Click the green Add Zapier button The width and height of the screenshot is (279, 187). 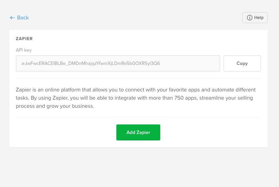138,132
